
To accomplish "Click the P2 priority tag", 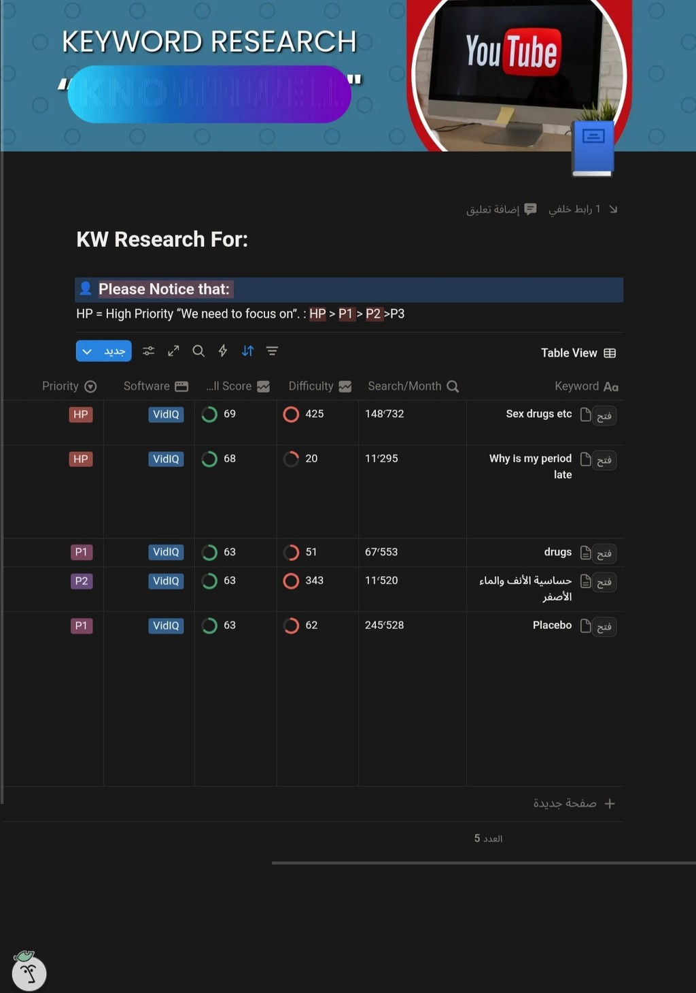I will click(81, 581).
